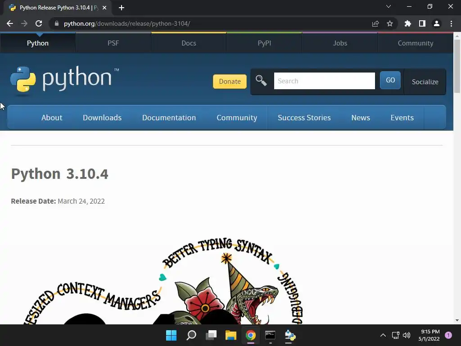Open the Chrome extensions puzzle icon
The image size is (461, 346).
[408, 23]
